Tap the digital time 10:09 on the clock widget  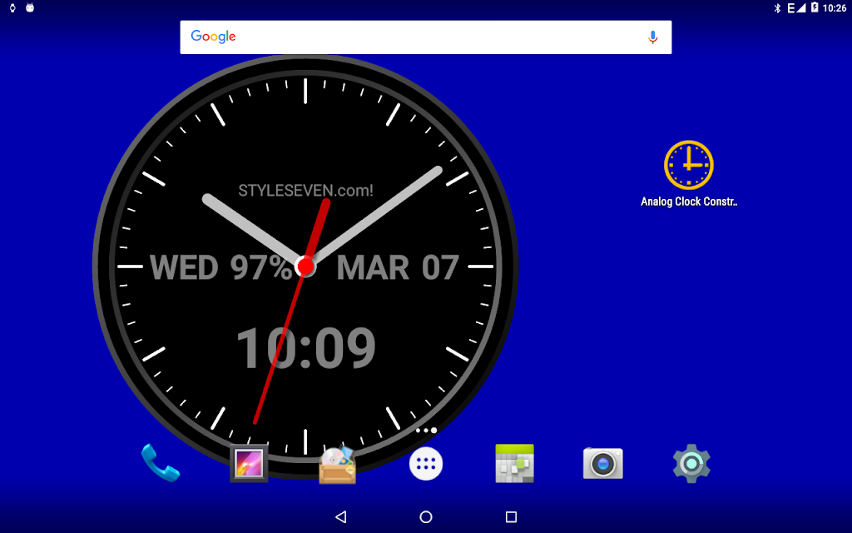click(306, 348)
